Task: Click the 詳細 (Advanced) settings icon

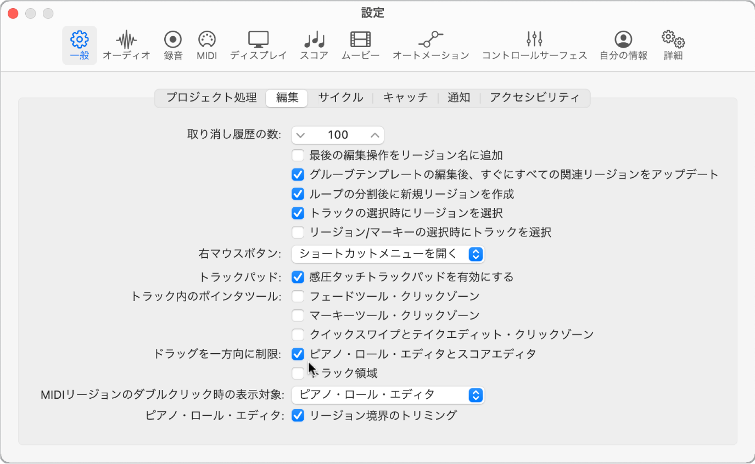Action: [x=672, y=44]
